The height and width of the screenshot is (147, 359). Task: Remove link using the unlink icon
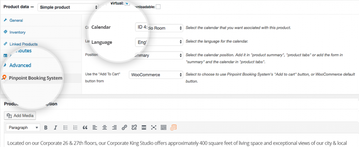[134, 127]
